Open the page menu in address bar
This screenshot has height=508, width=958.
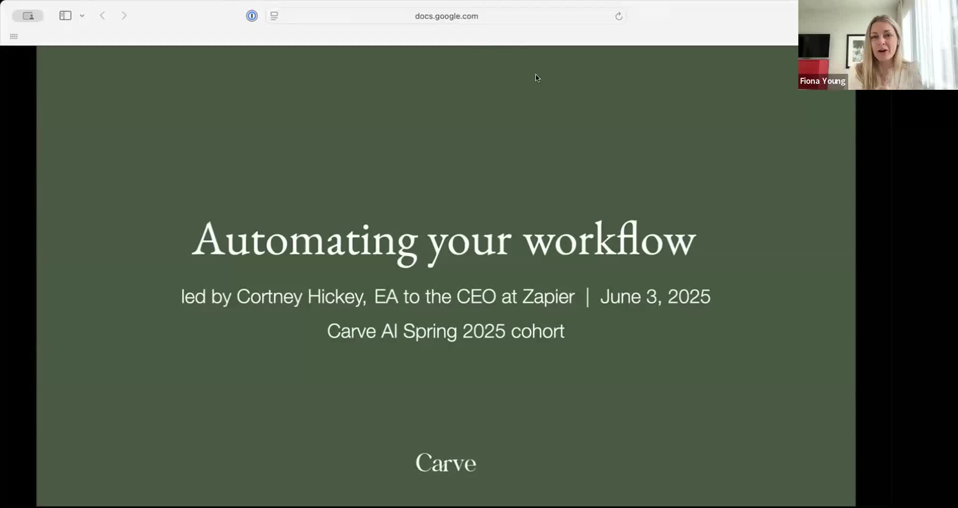[274, 16]
